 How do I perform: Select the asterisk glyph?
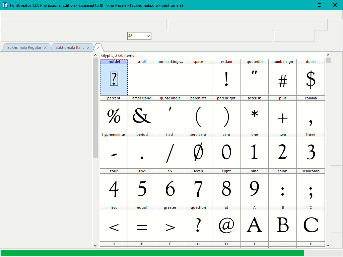pyautogui.click(x=255, y=114)
